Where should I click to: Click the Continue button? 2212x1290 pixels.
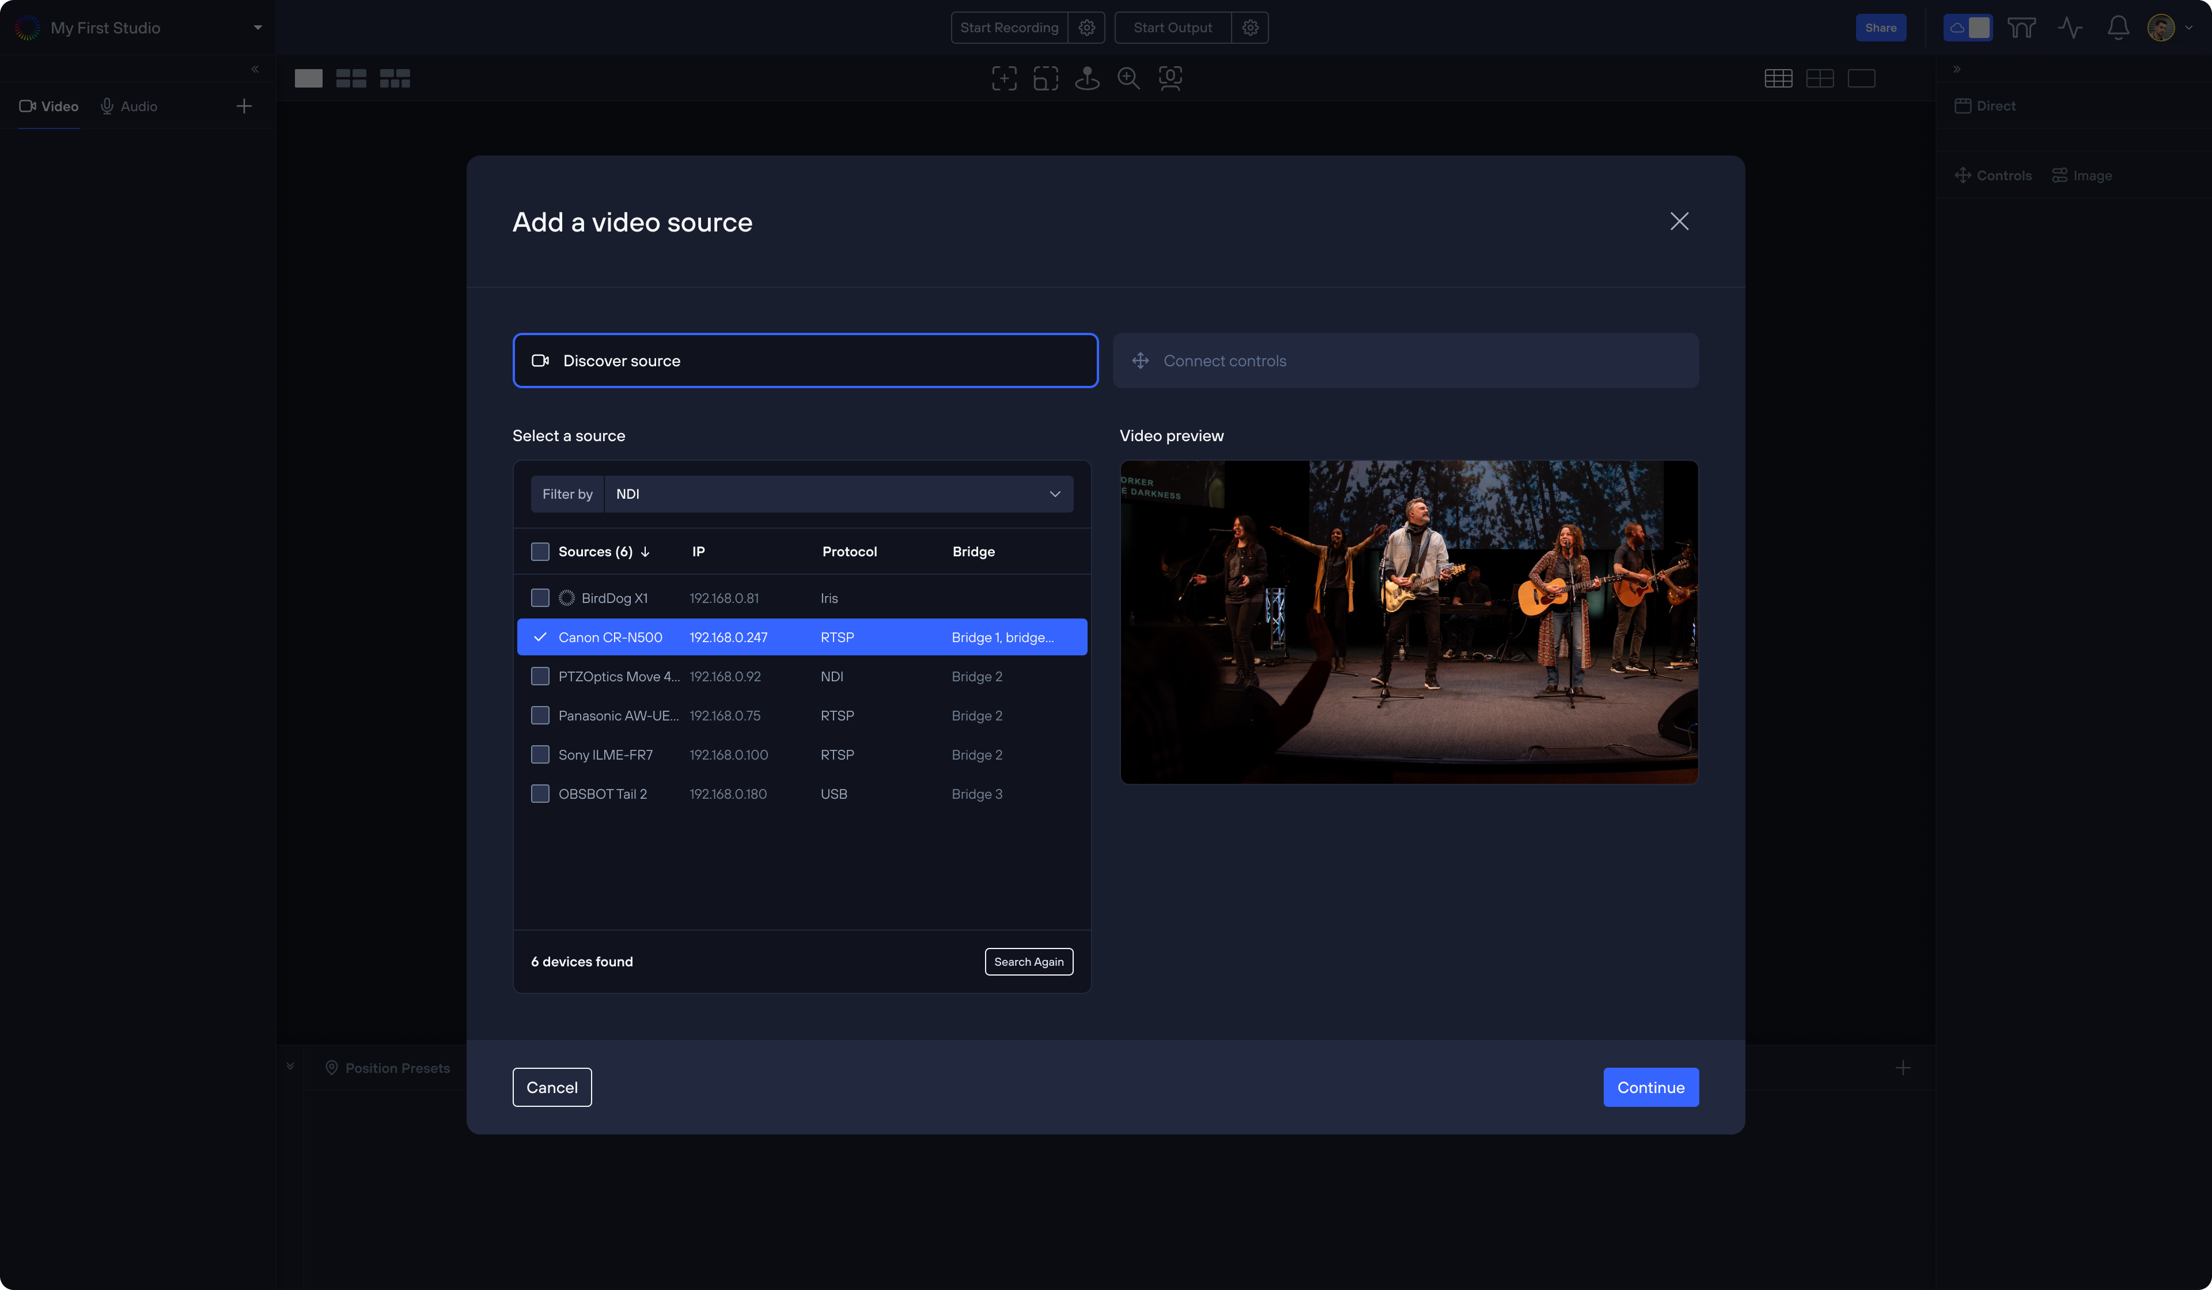pyautogui.click(x=1650, y=1087)
